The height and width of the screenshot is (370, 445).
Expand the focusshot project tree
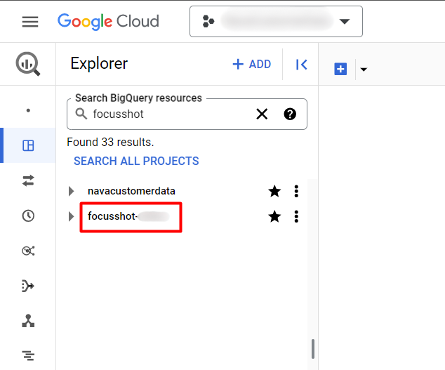(71, 217)
